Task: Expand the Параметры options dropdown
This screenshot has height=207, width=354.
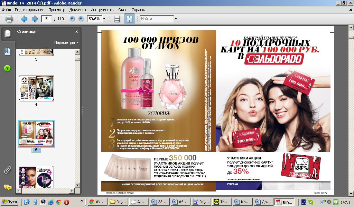Action: point(66,42)
